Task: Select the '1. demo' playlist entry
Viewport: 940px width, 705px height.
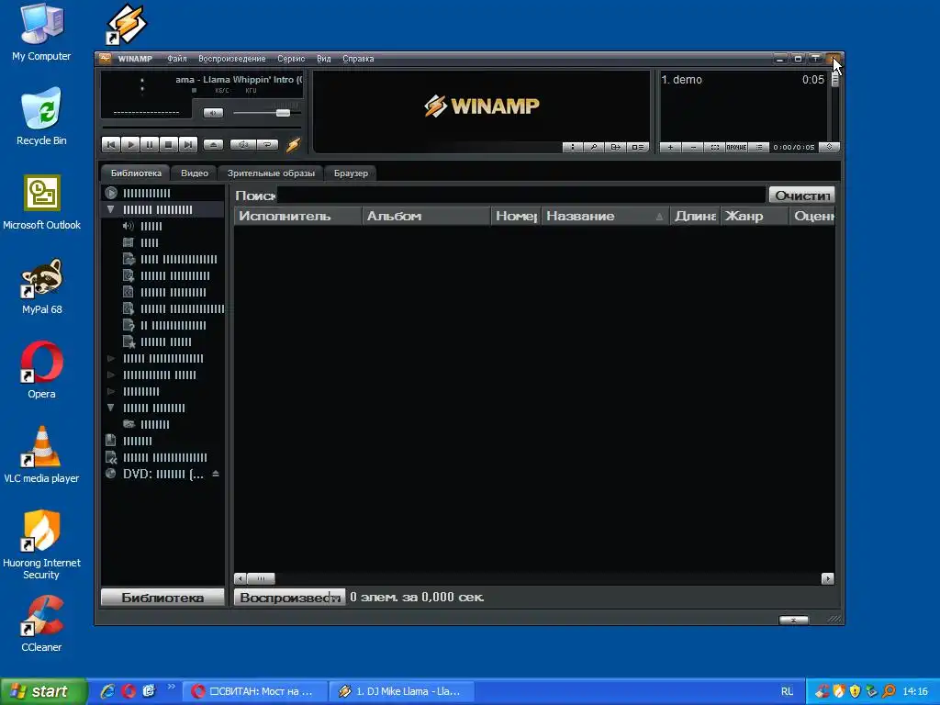Action: click(x=744, y=80)
